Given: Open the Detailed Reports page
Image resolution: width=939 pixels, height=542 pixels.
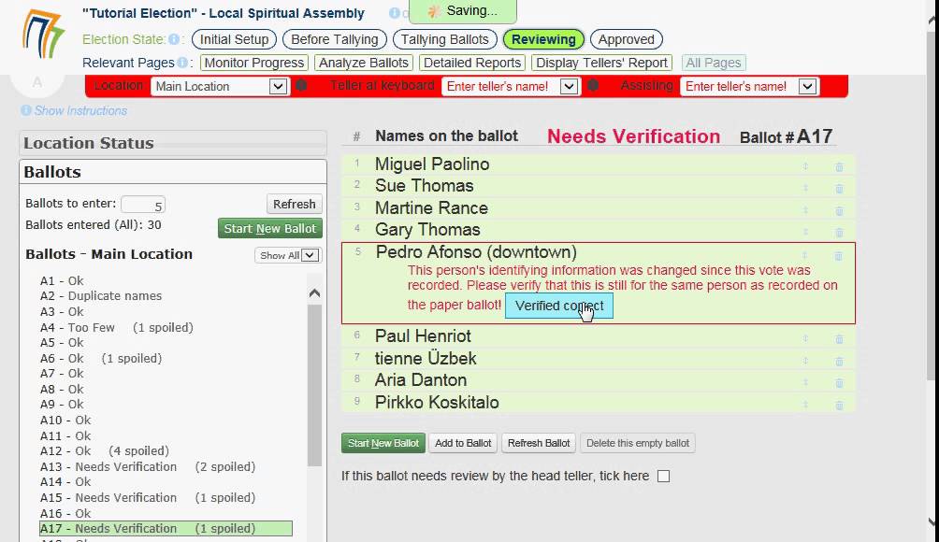Looking at the screenshot, I should (x=472, y=63).
